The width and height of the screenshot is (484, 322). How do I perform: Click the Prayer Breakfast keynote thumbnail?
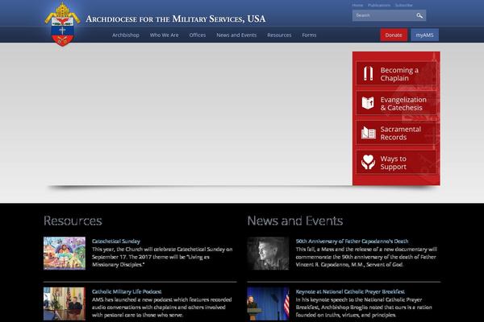tap(268, 303)
